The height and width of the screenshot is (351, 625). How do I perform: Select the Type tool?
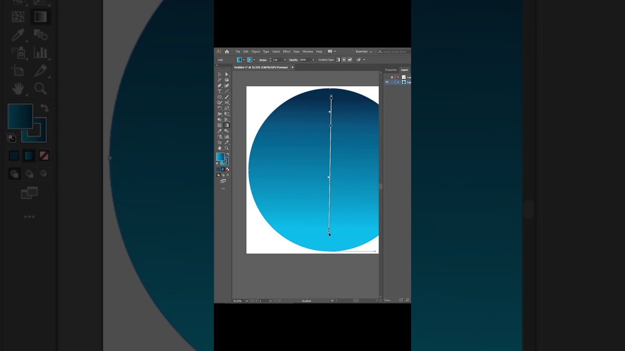[219, 92]
